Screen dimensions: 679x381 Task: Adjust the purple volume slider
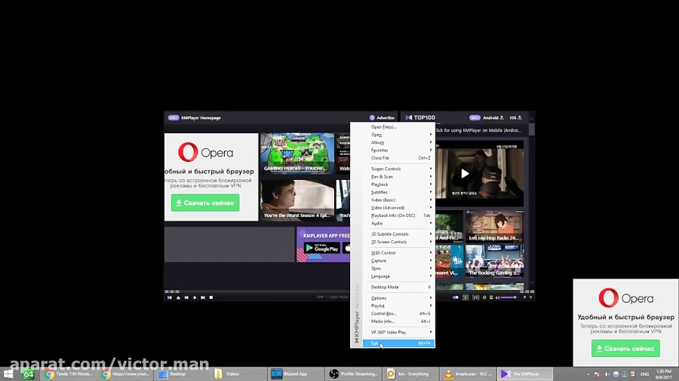(x=508, y=297)
